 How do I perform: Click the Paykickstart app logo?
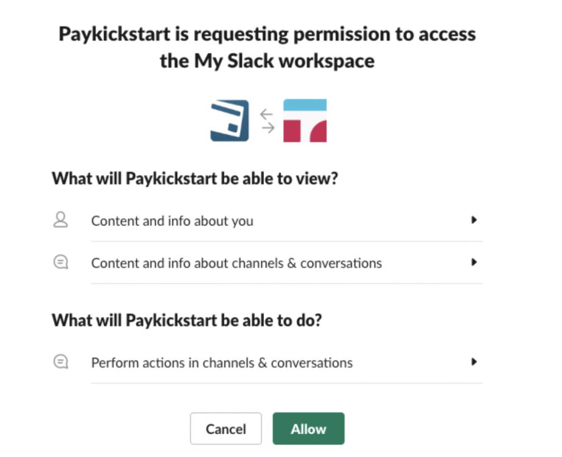[x=230, y=120]
